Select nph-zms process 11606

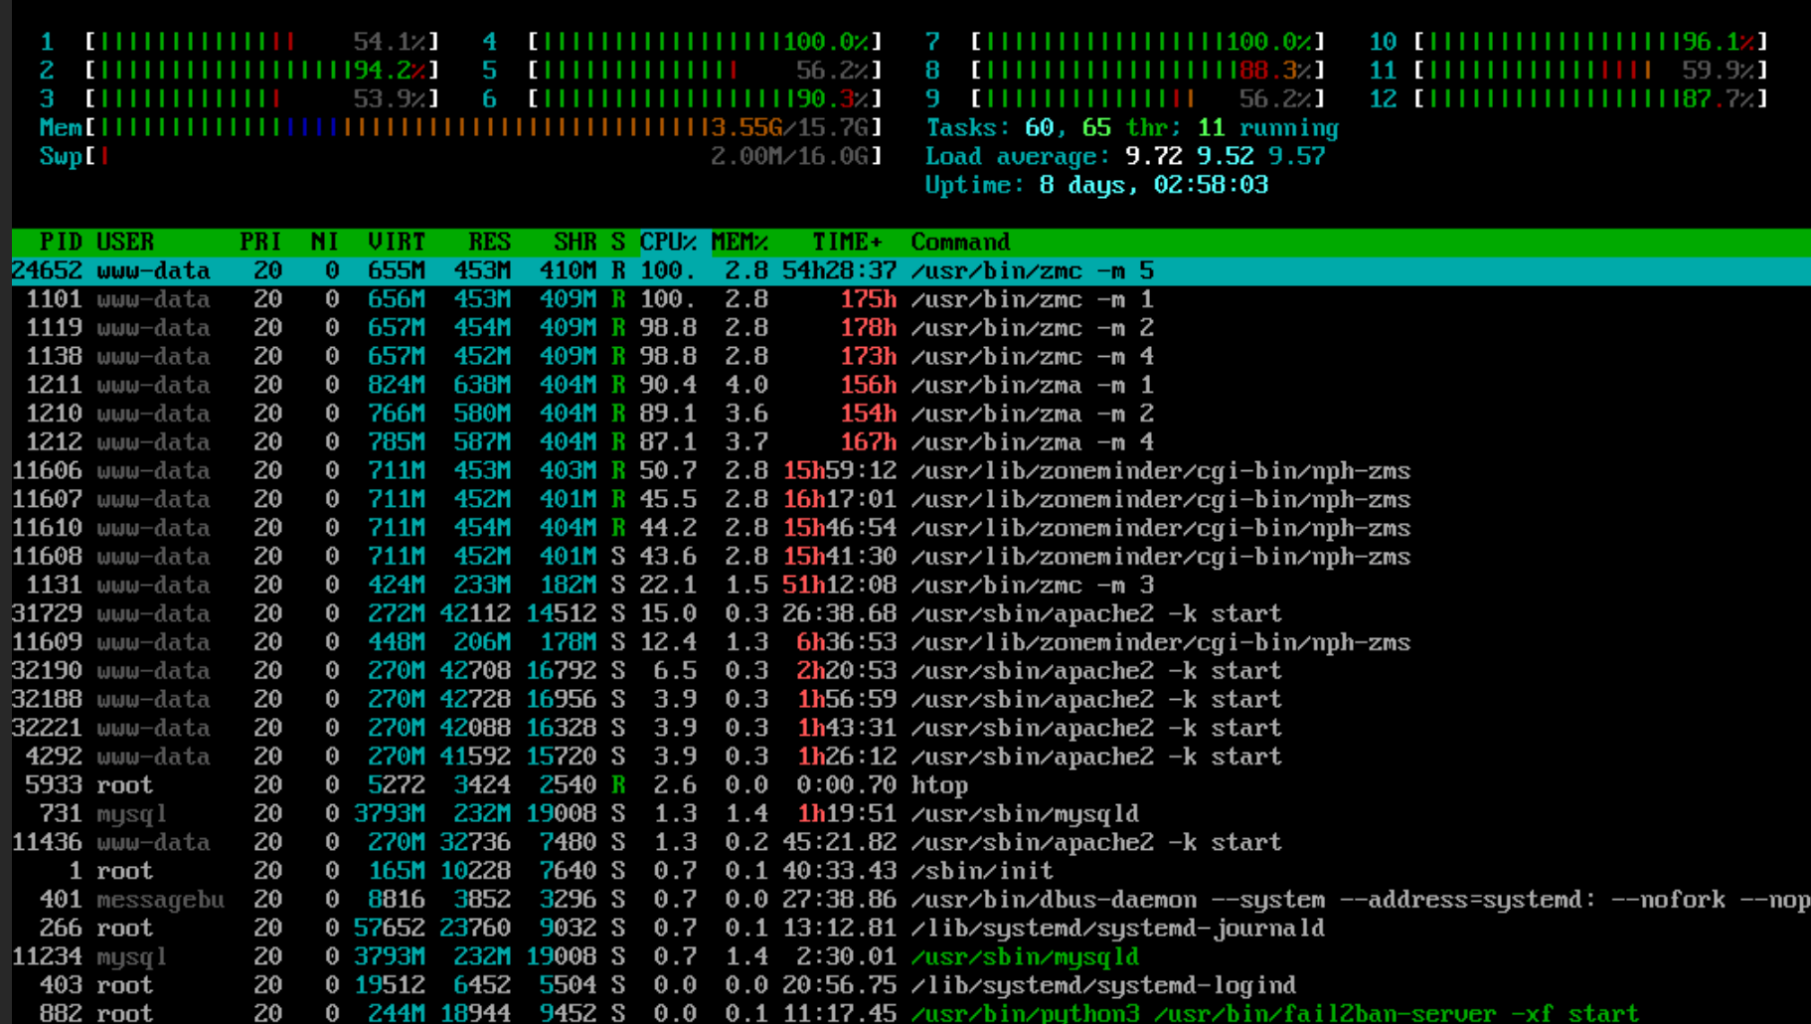pyautogui.click(x=910, y=471)
